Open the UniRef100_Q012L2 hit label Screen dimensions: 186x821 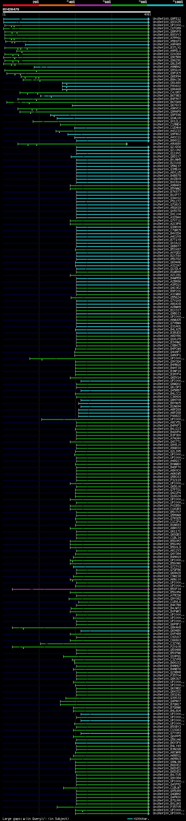click(167, 121)
